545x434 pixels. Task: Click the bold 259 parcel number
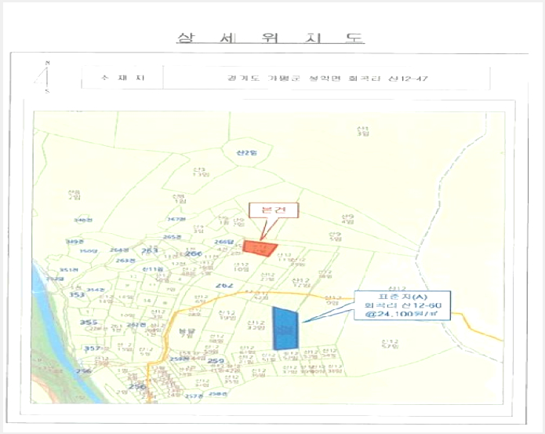[216, 361]
